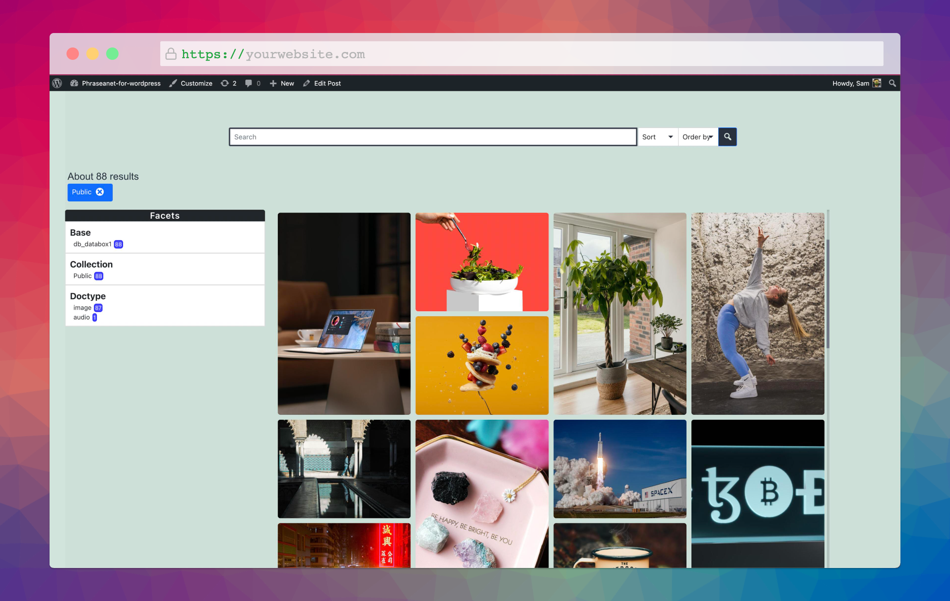Open the indoor tree plant thumbnail

click(620, 314)
